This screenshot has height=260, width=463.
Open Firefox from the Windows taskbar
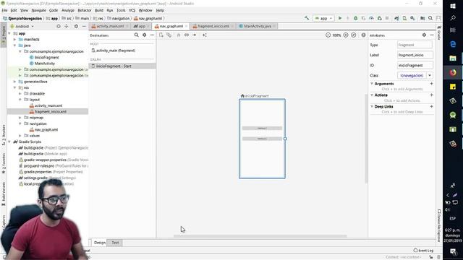click(453, 72)
